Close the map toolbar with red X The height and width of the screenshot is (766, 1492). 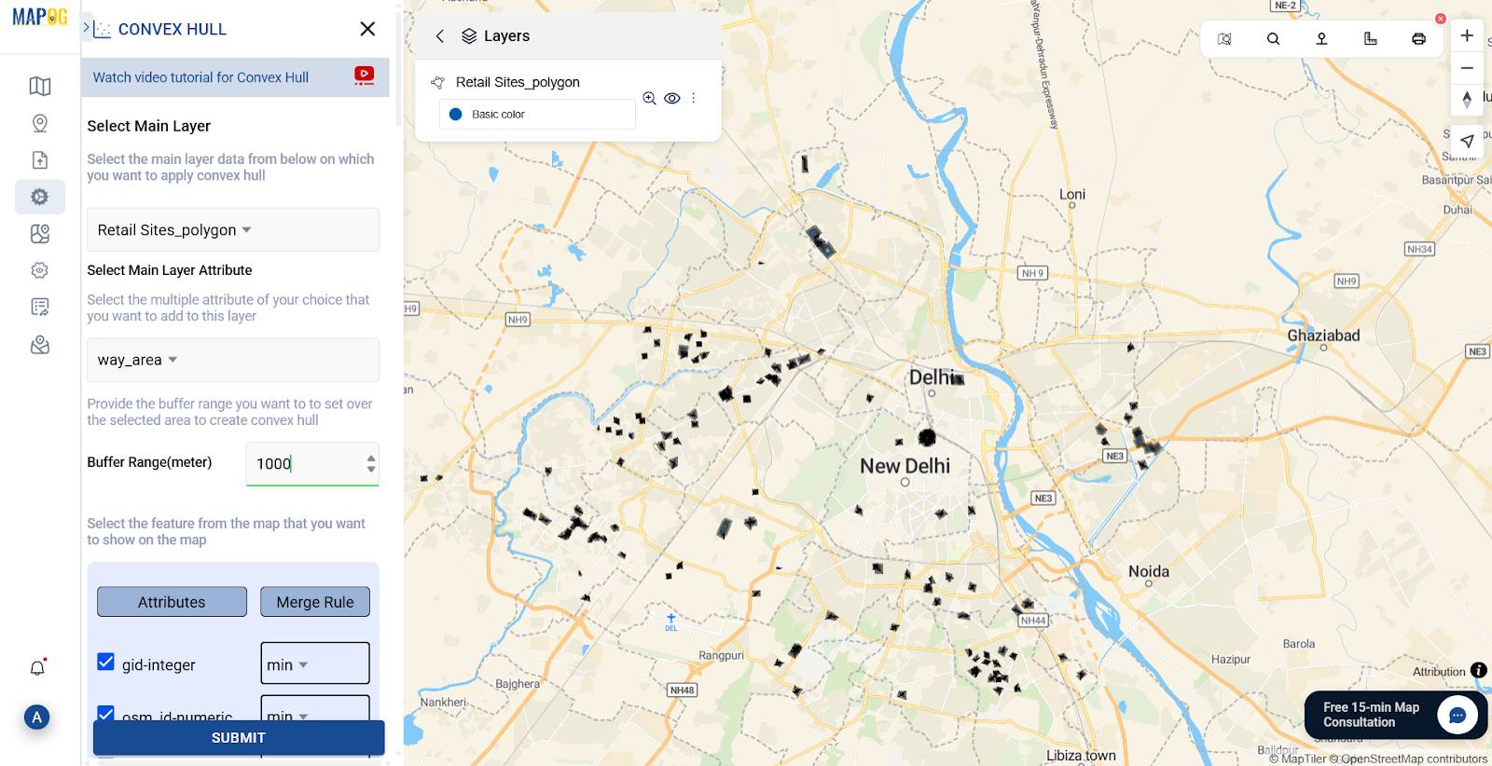[x=1441, y=19]
